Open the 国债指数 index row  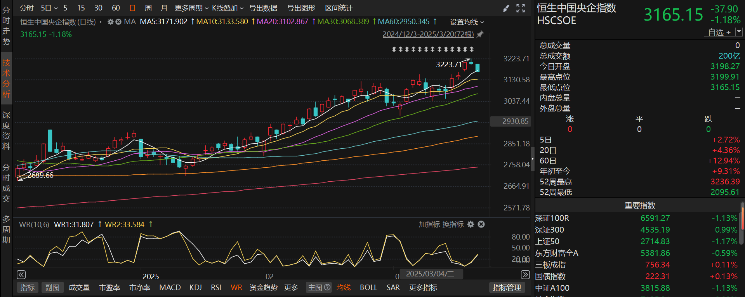point(636,276)
